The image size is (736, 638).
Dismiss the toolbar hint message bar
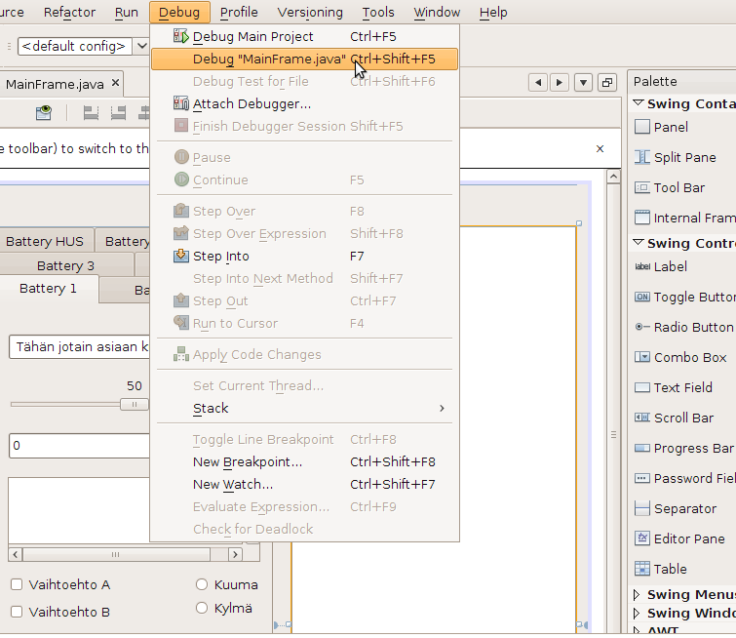600,149
